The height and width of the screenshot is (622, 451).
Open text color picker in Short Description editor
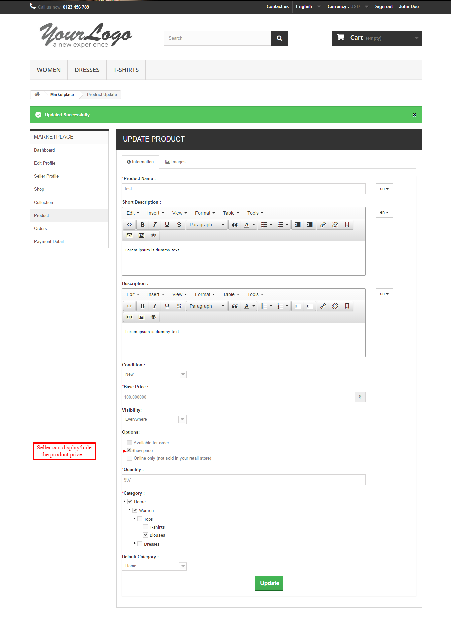pyautogui.click(x=254, y=225)
